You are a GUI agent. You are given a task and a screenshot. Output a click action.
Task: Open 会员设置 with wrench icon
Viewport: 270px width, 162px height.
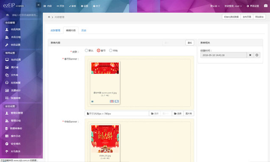point(13,45)
